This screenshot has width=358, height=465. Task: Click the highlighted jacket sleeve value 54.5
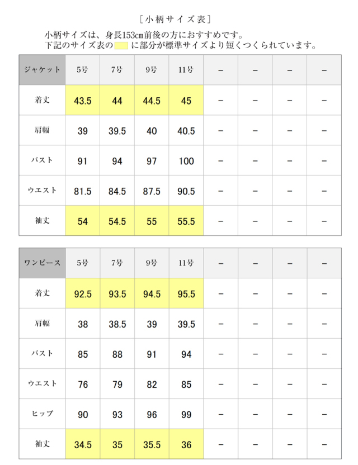pos(117,221)
